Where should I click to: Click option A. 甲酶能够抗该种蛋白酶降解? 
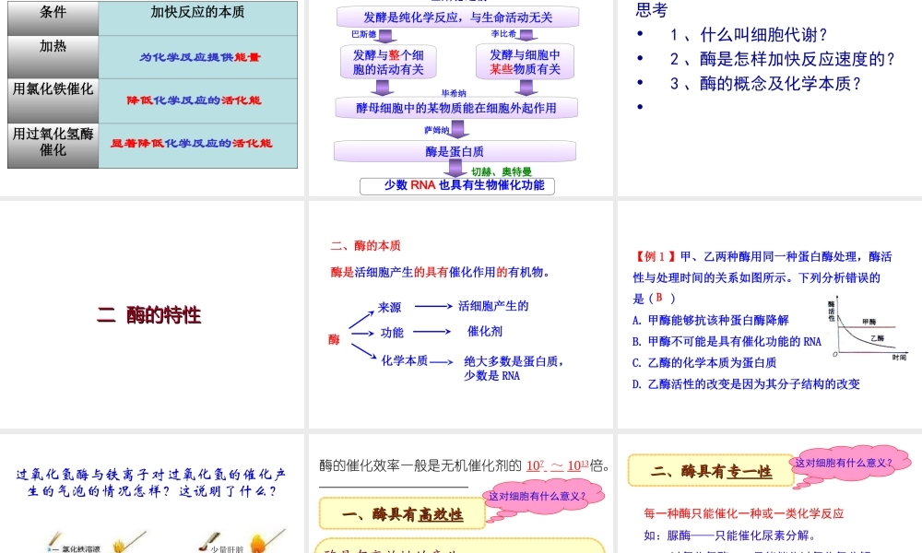pyautogui.click(x=710, y=321)
